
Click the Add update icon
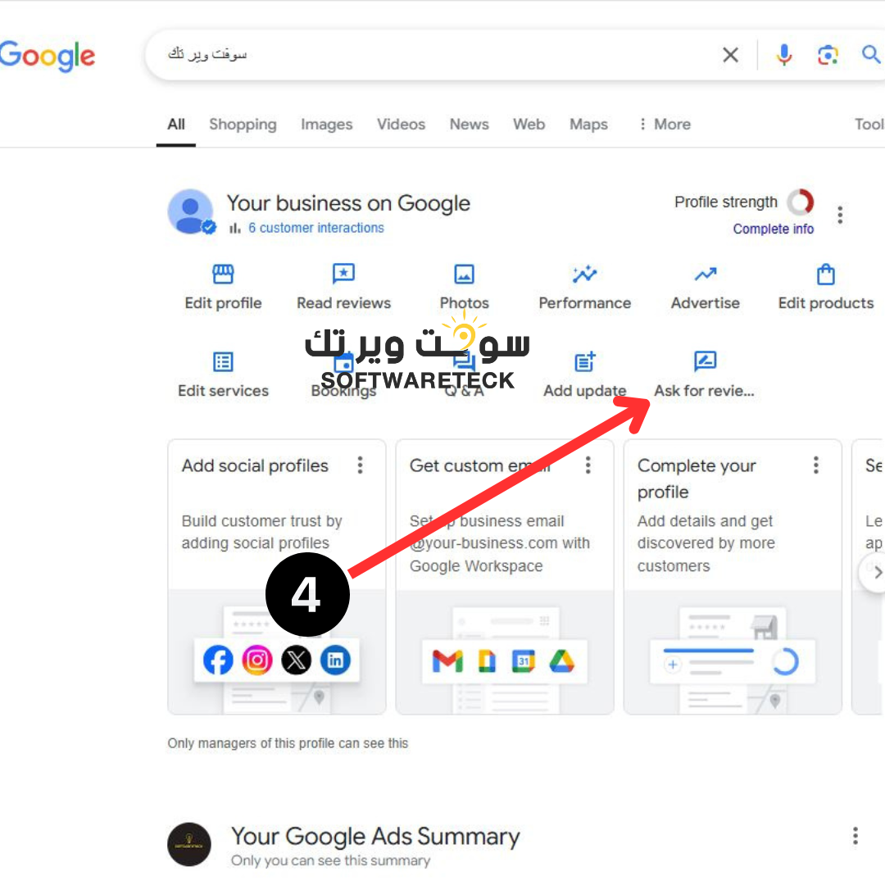click(585, 362)
